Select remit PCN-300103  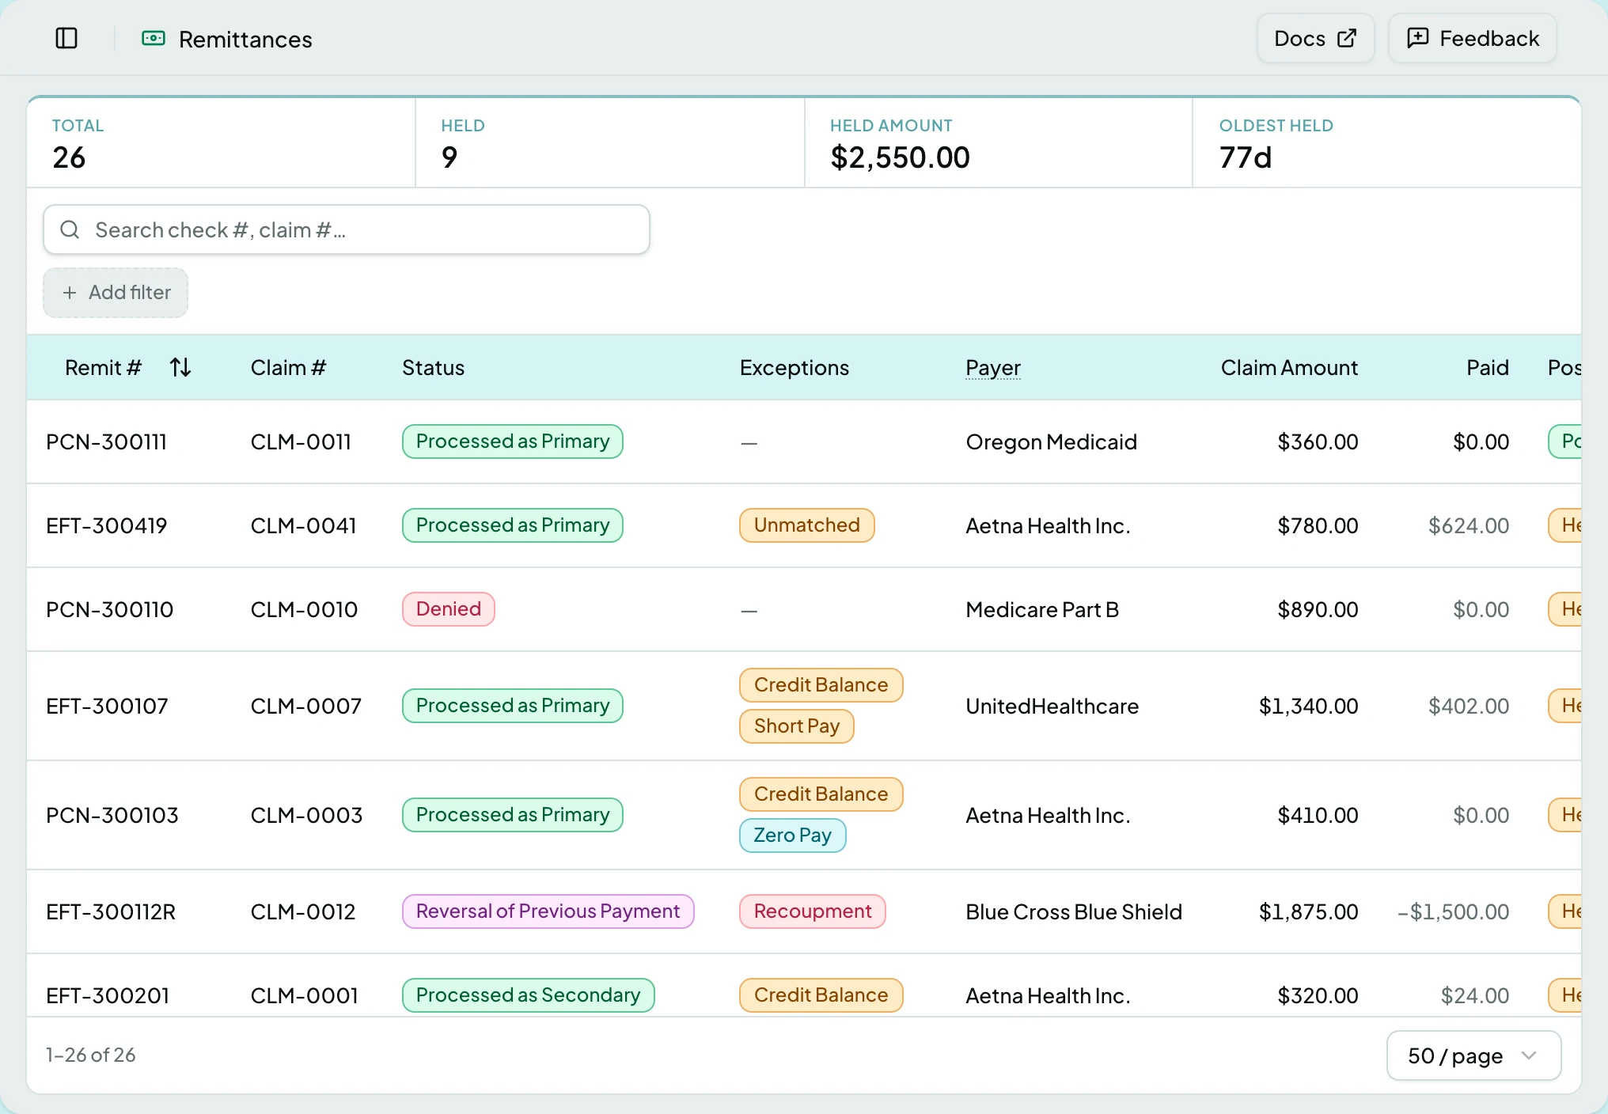click(x=112, y=815)
